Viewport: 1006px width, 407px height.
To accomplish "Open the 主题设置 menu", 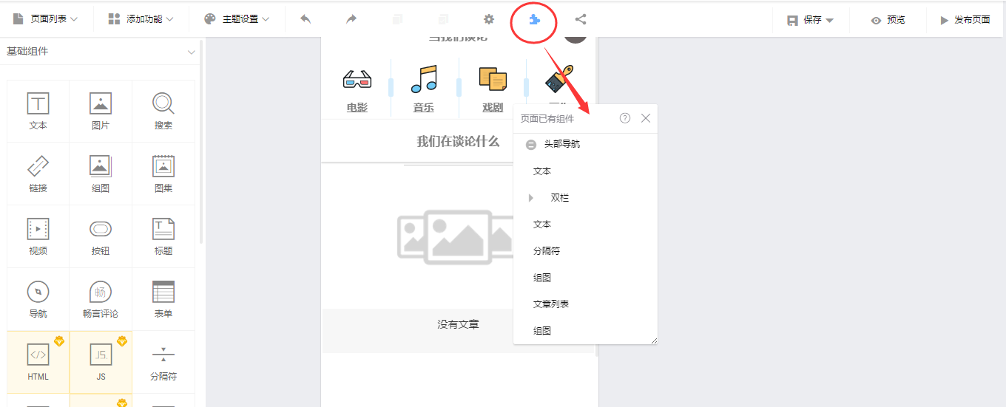I will [237, 19].
